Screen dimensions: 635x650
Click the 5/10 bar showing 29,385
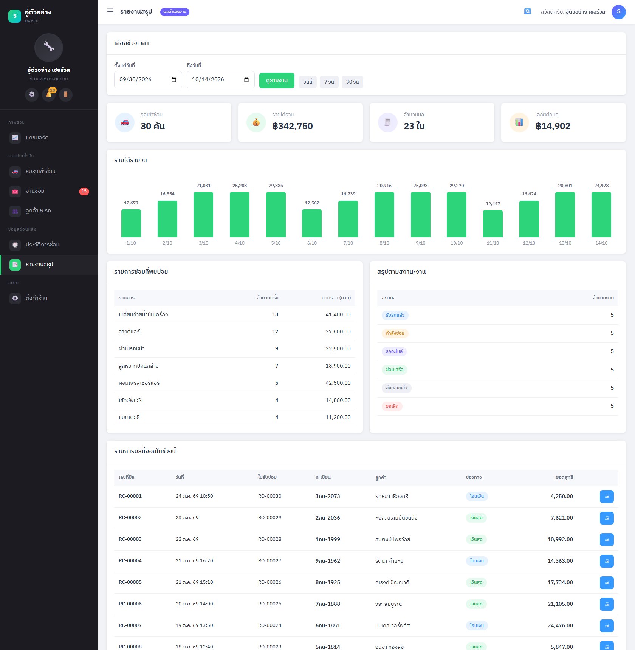[x=276, y=215]
